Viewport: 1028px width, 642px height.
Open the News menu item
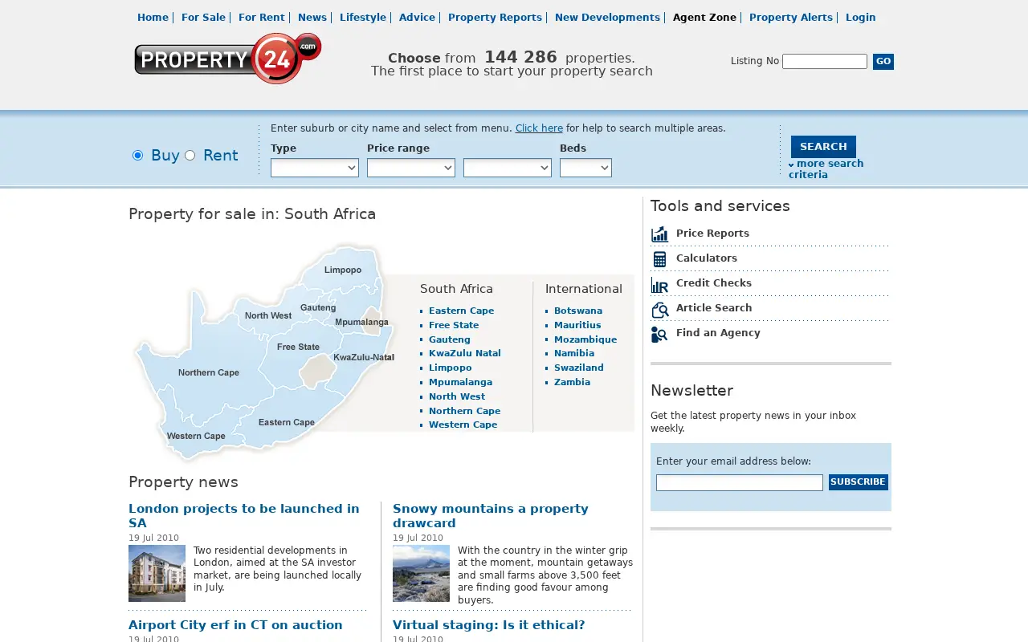pos(312,17)
